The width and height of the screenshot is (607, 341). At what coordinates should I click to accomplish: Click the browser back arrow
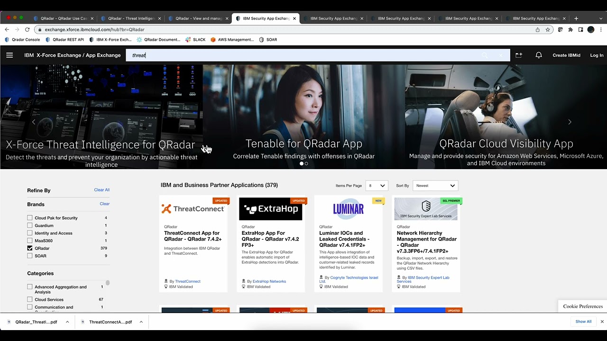[8, 29]
